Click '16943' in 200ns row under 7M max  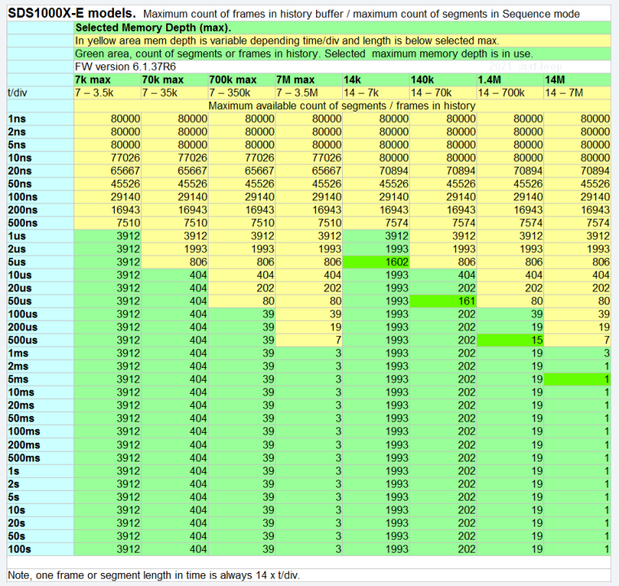pyautogui.click(x=309, y=210)
